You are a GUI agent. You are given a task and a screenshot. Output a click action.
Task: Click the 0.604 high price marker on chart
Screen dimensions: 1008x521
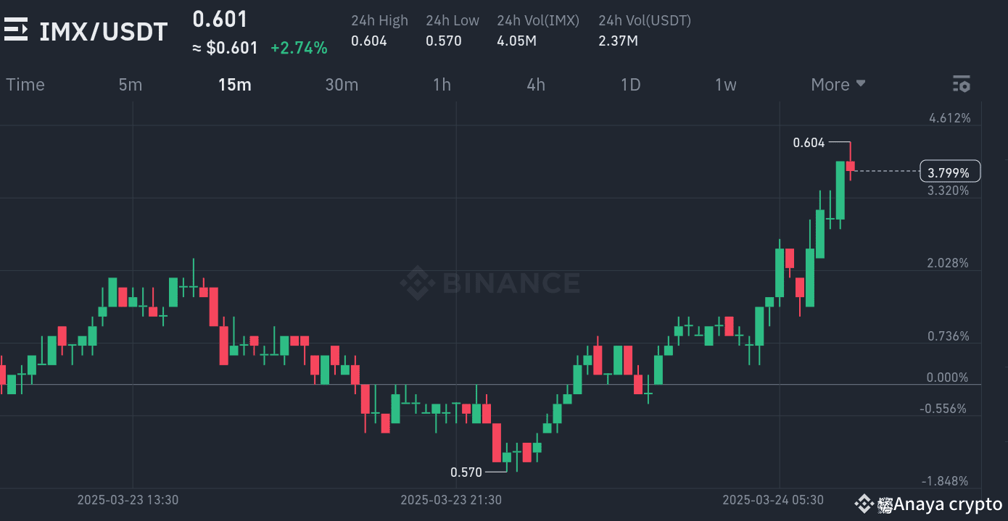(x=809, y=143)
